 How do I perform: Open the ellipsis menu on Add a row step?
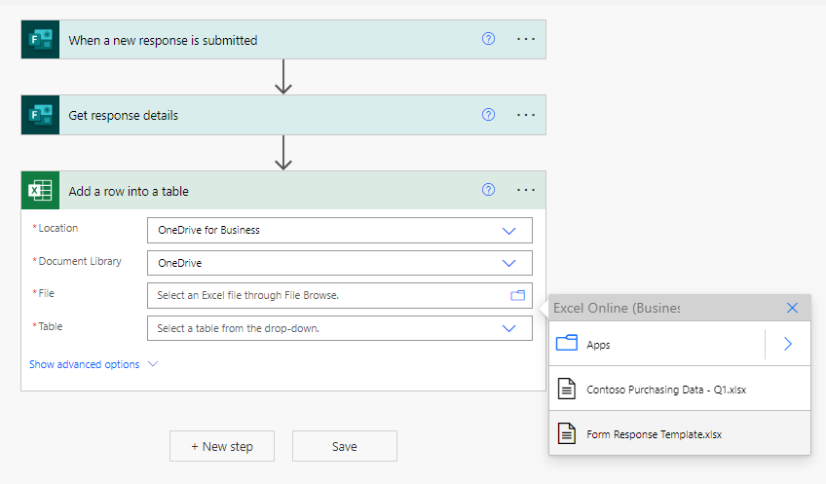526,190
